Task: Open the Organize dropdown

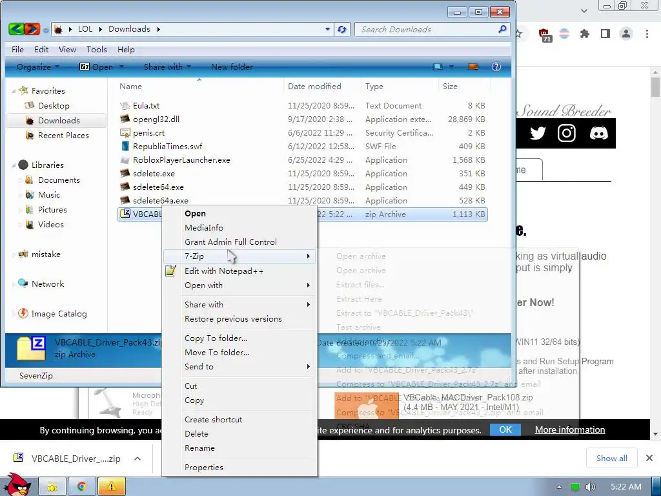Action: (37, 67)
